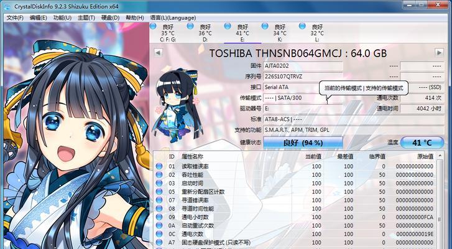Image resolution: width=452 pixels, height=249 pixels.
Task: Click status orb for attribute 01 读取错误率
Action: tap(159, 166)
